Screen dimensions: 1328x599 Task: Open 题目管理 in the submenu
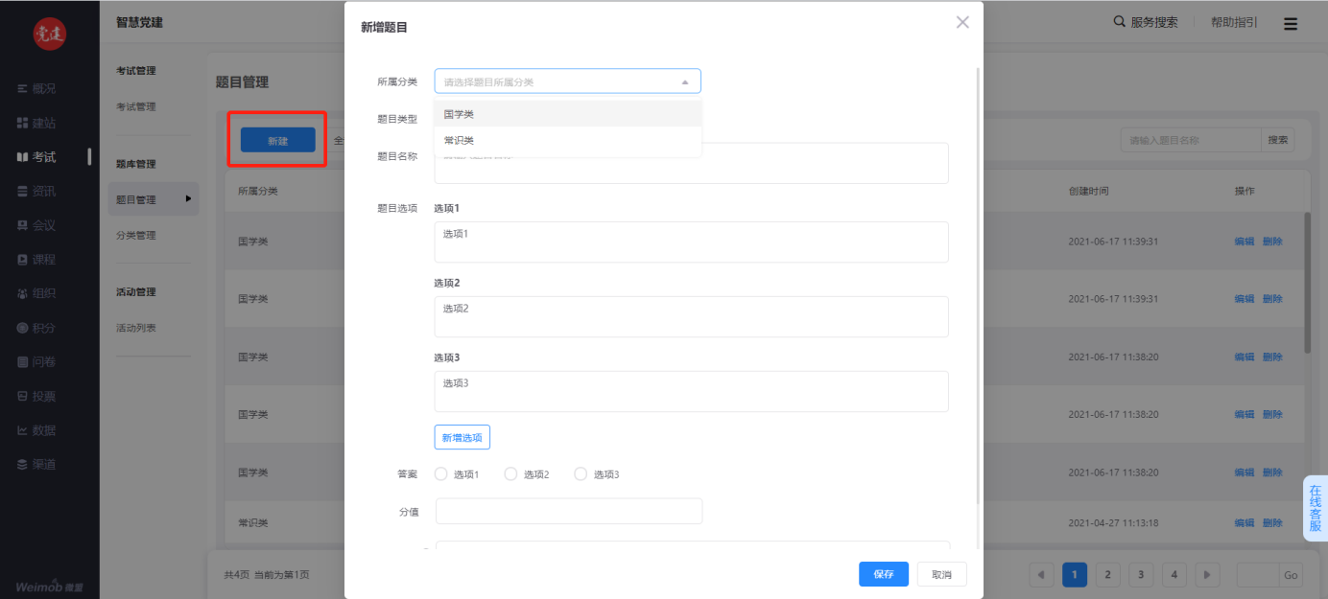[154, 199]
